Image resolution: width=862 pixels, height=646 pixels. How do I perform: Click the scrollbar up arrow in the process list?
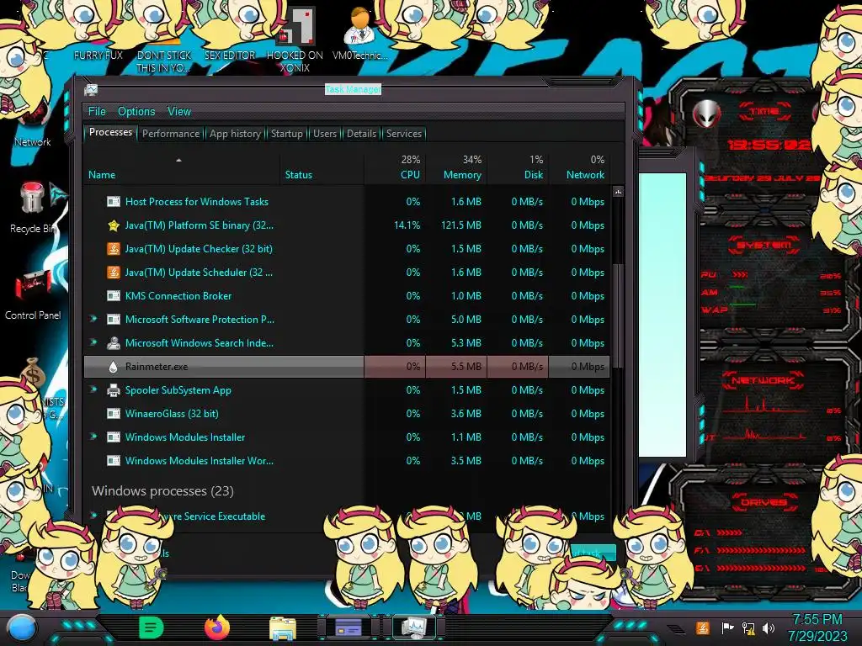618,192
